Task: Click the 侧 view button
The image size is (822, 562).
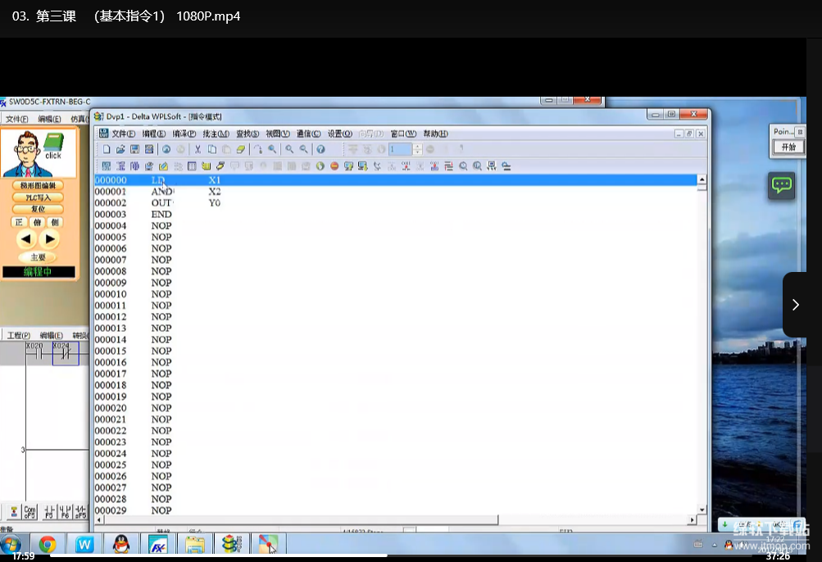Action: 55,222
